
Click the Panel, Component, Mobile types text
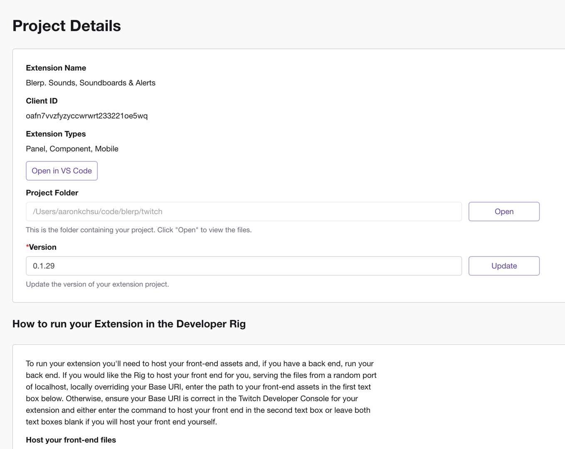[x=72, y=149]
